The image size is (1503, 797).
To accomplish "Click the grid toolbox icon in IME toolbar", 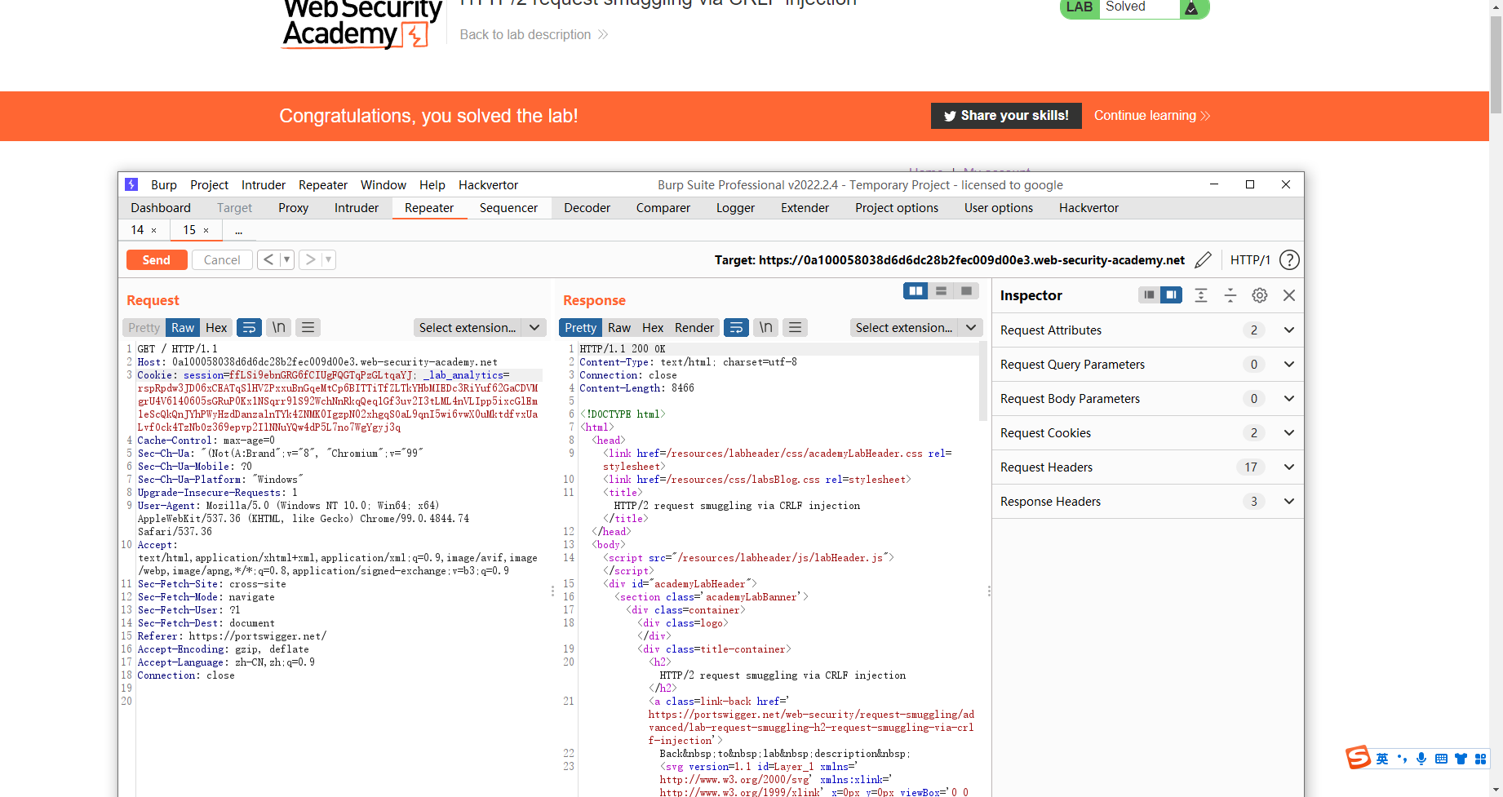I will (1480, 759).
